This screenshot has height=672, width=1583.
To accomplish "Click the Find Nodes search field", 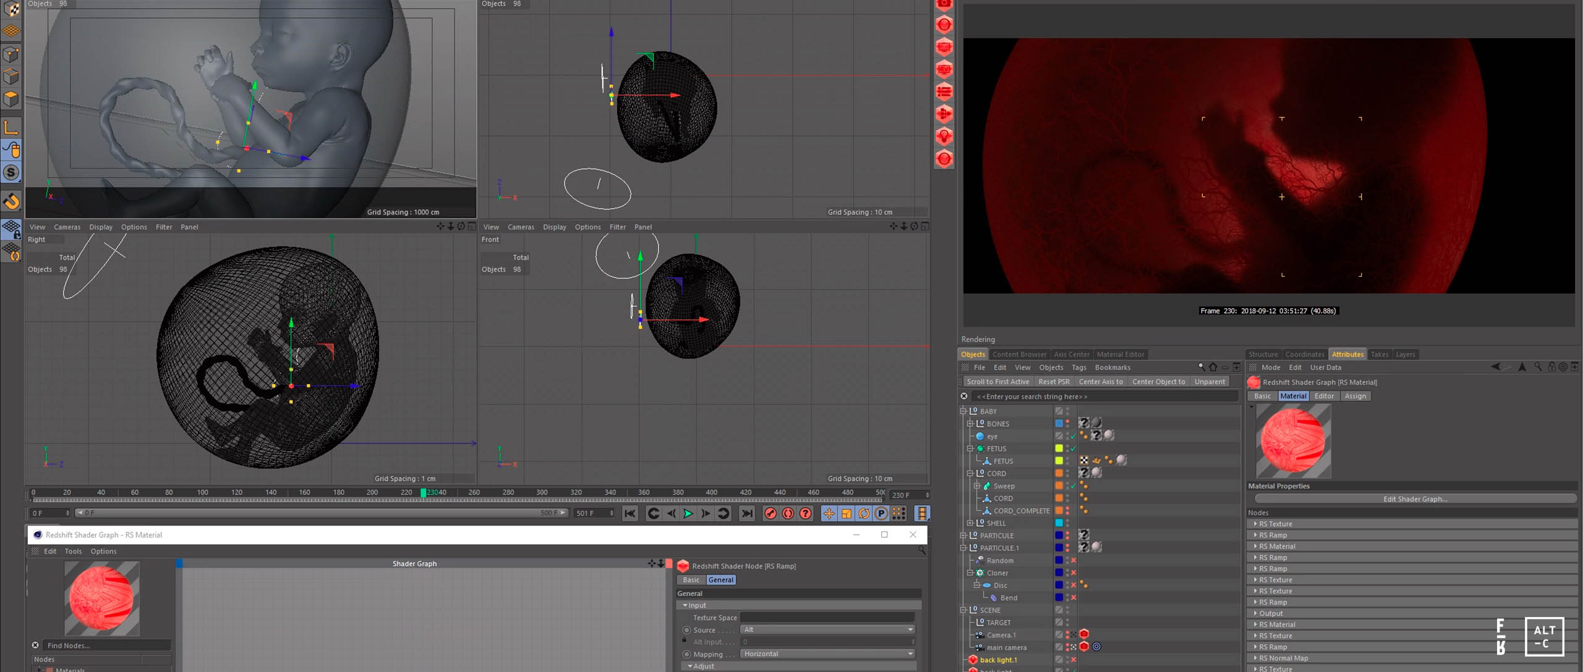I will tap(106, 645).
